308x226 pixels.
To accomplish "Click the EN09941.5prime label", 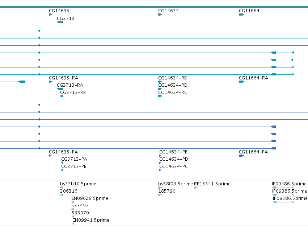I will coord(91,220).
